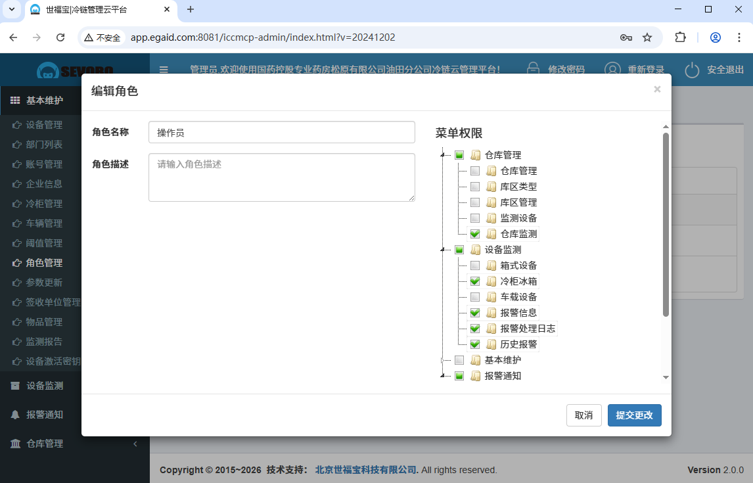Screen dimensions: 753x483
Task: Collapse the 设备监测 tree node
Action: 444,250
